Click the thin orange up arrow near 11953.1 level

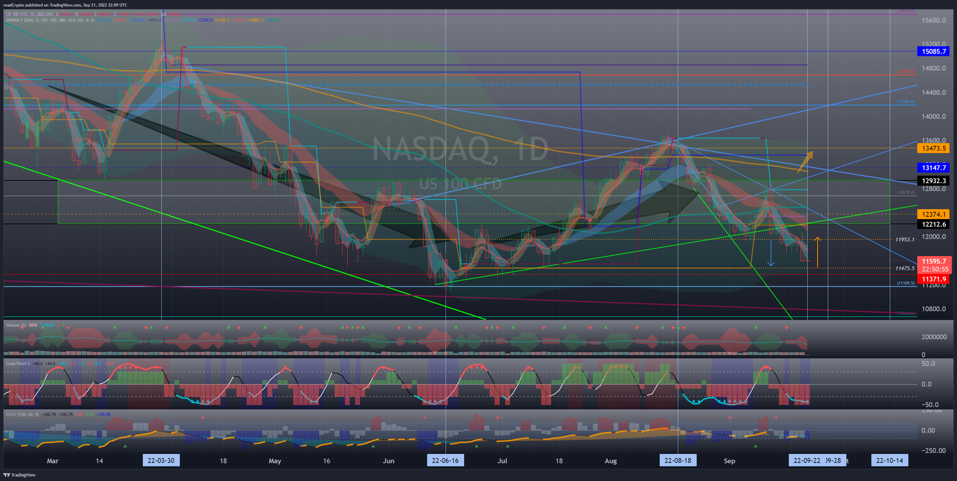pos(817,252)
